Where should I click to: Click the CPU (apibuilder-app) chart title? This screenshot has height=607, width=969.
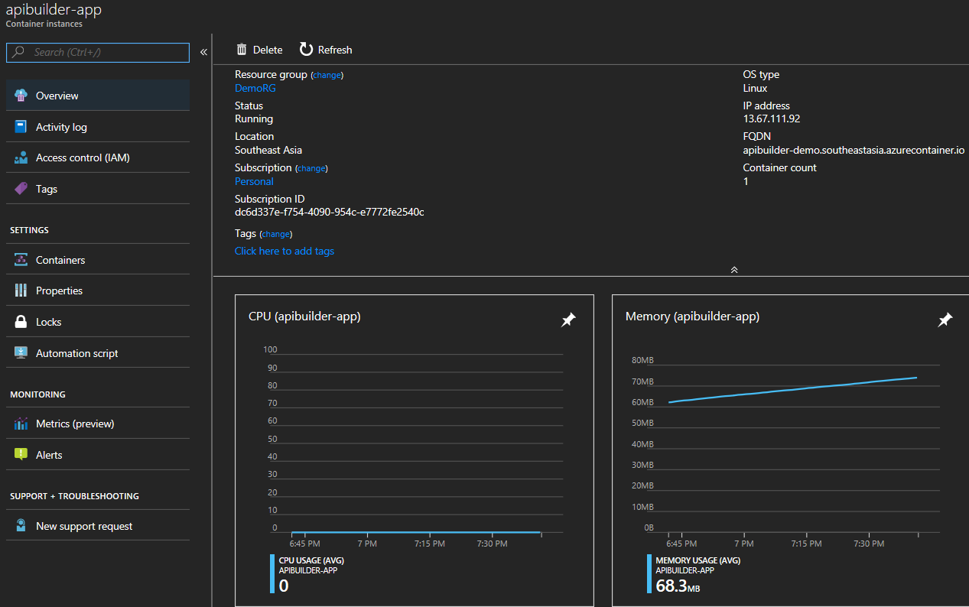(304, 316)
